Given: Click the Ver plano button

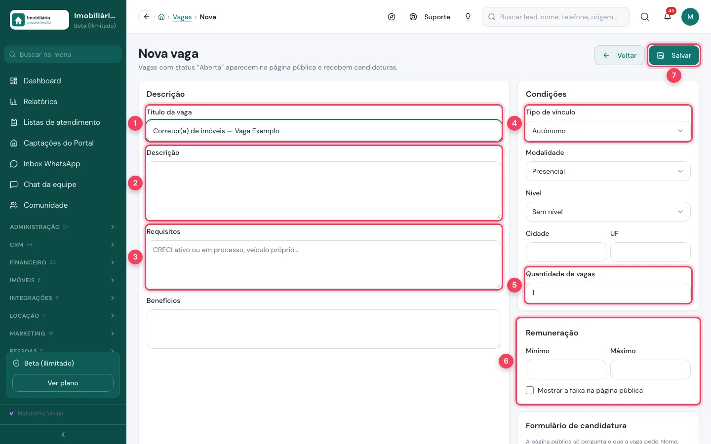Looking at the screenshot, I should click(63, 383).
